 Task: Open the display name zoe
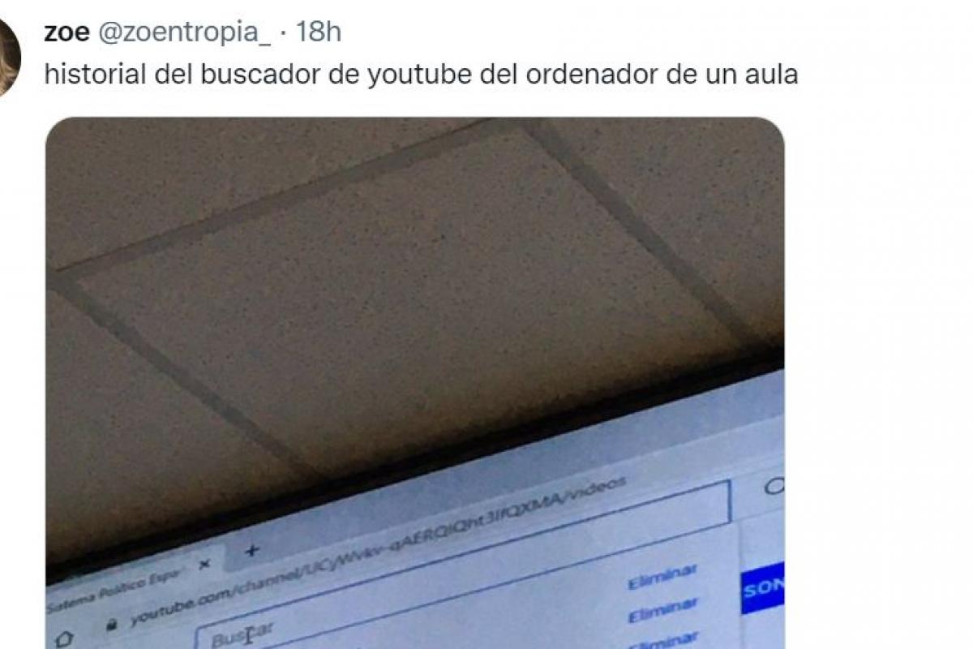pos(66,32)
